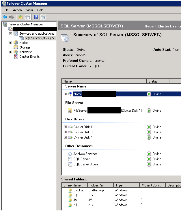The image size is (181, 211).
Task: Sort shares by Folder Path column header
Action: point(100,185)
